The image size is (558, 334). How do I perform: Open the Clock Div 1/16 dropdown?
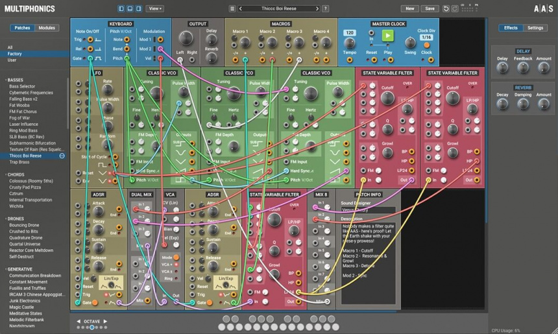[426, 38]
